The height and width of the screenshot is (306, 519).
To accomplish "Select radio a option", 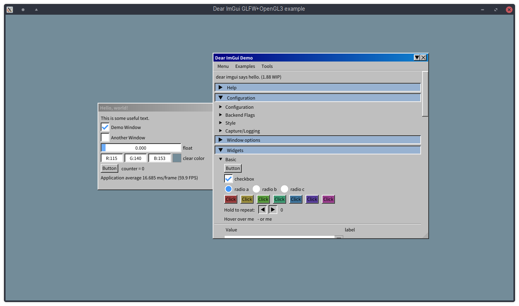I will pyautogui.click(x=229, y=189).
